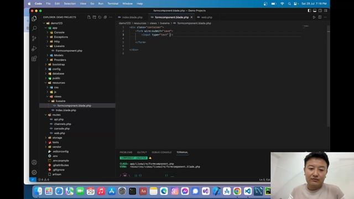This screenshot has height=199, width=354.
Task: Open web.php in the routes folder
Action: pyautogui.click(x=60, y=133)
